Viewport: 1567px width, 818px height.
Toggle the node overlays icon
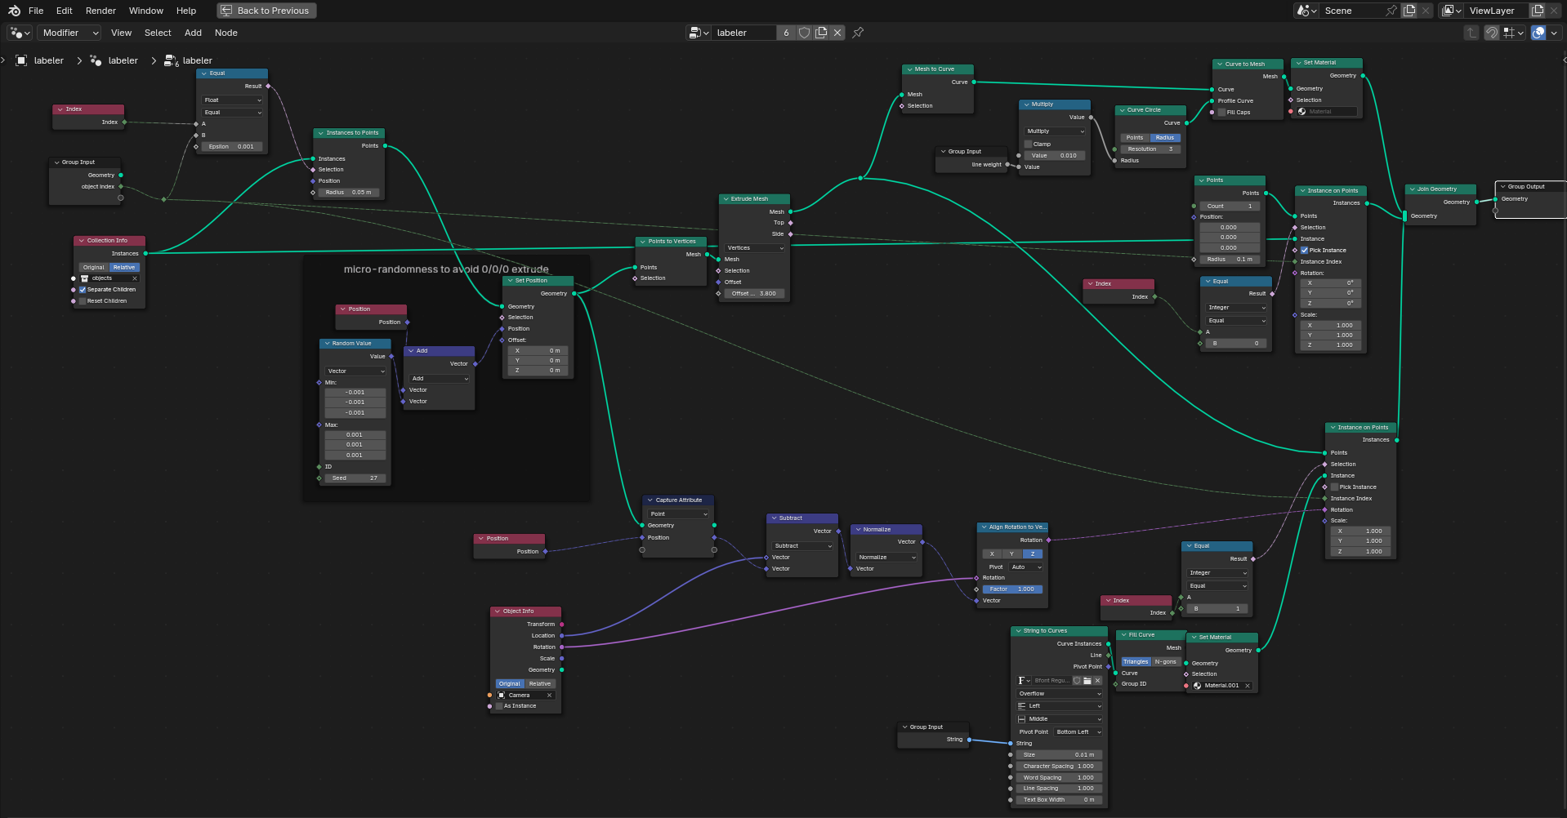point(1538,33)
